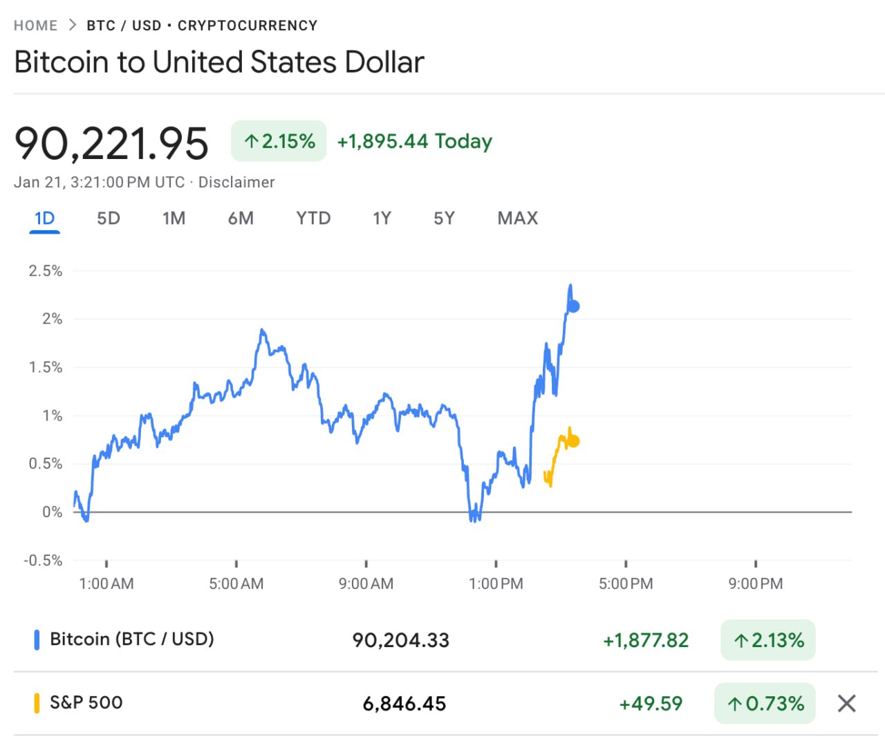Click the 2.13% up-arrow badge in Bitcoin row
The width and height of the screenshot is (885, 746).
(767, 640)
